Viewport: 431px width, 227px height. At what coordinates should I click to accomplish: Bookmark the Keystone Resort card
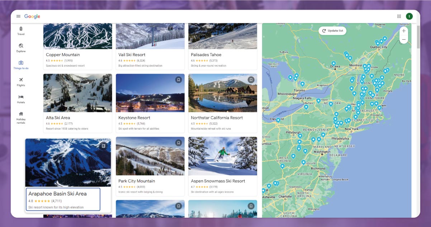[x=179, y=79]
